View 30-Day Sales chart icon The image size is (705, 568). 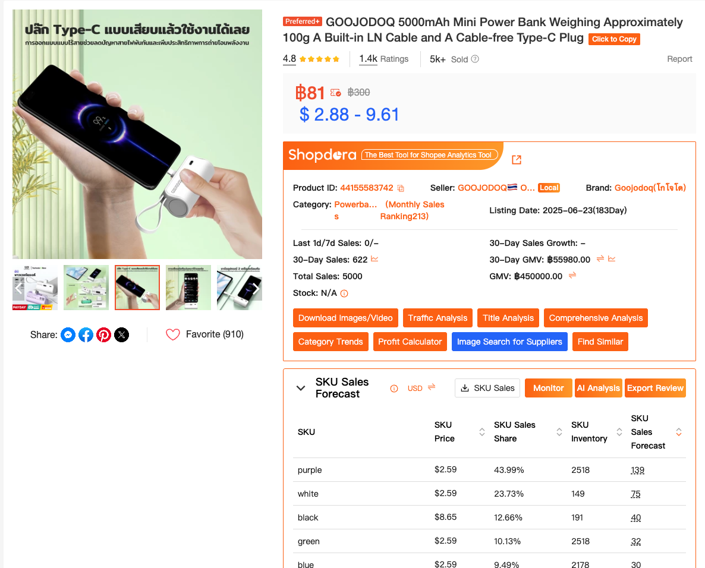(374, 259)
